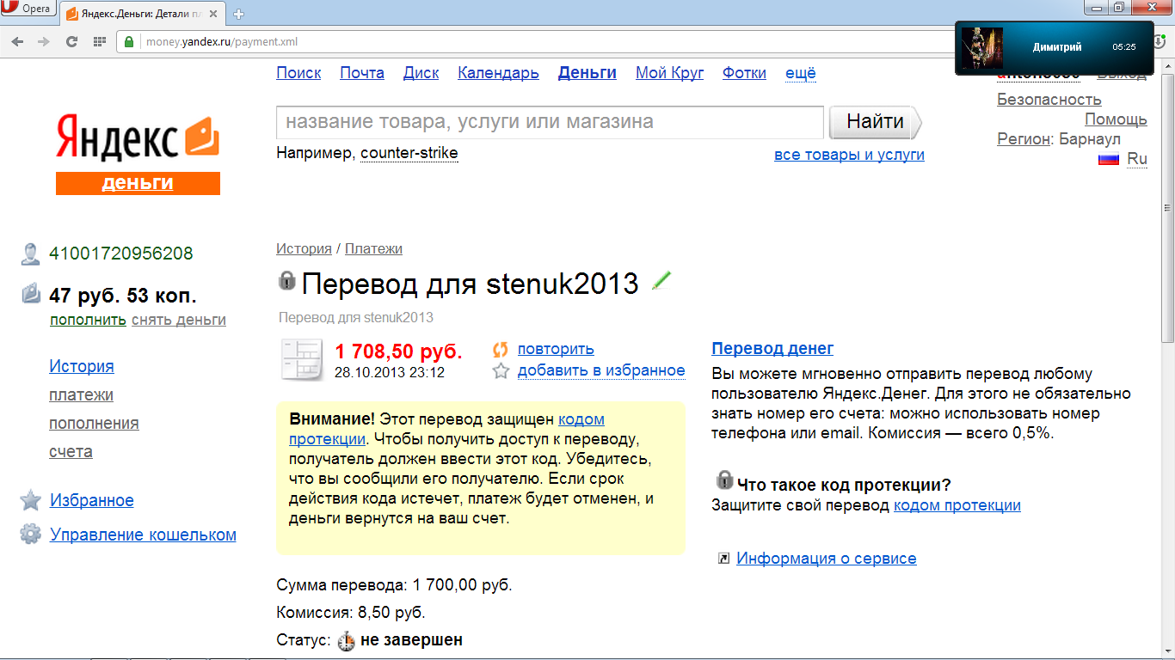Click the address bar URL money.yandex.ru/payment.xml
This screenshot has height=660, width=1175.
[222, 41]
